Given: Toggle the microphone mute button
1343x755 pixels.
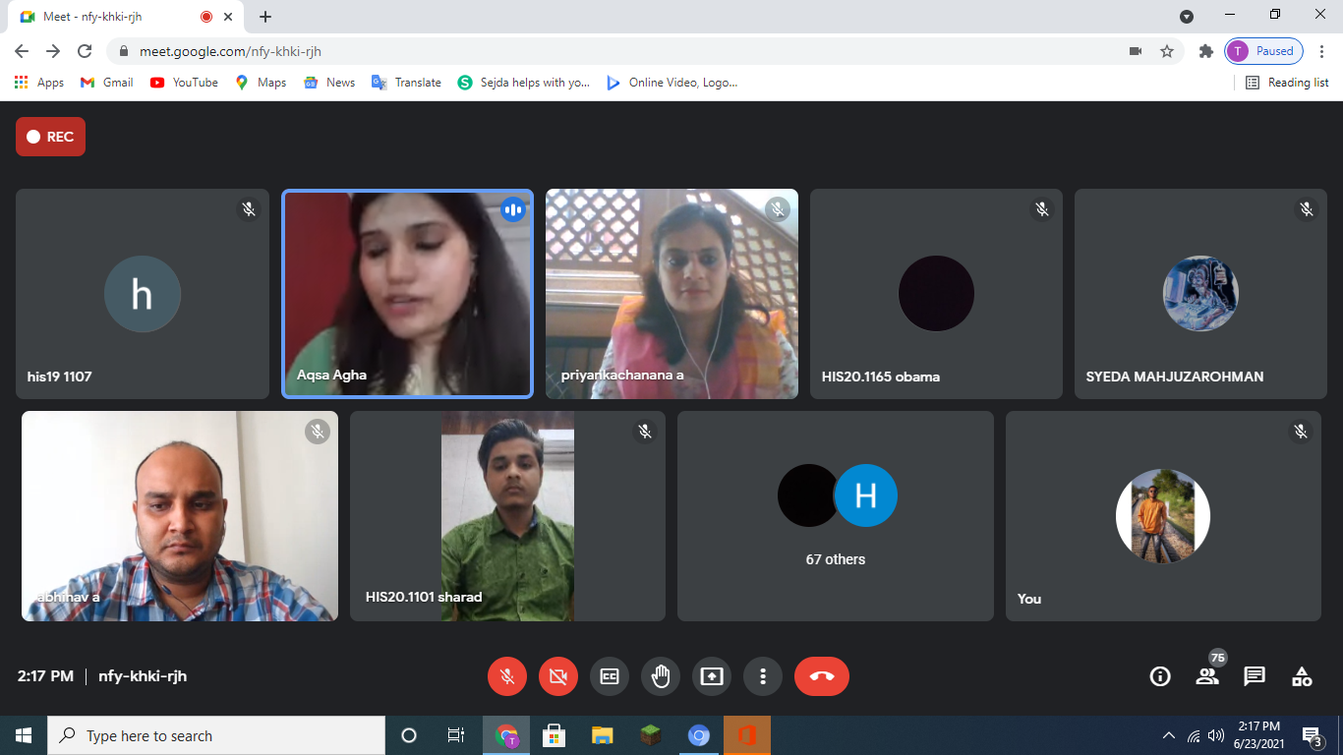Looking at the screenshot, I should [507, 676].
